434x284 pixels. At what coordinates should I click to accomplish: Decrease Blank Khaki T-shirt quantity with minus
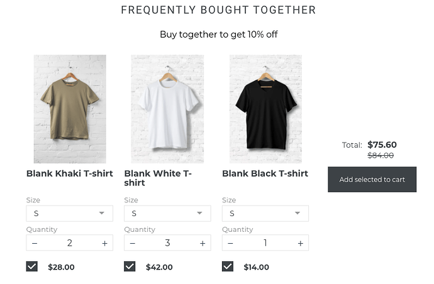[35, 243]
